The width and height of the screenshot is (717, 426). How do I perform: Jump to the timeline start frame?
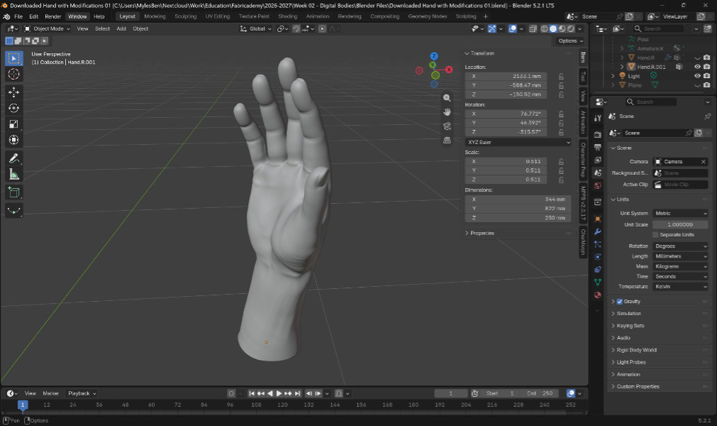[x=252, y=393]
